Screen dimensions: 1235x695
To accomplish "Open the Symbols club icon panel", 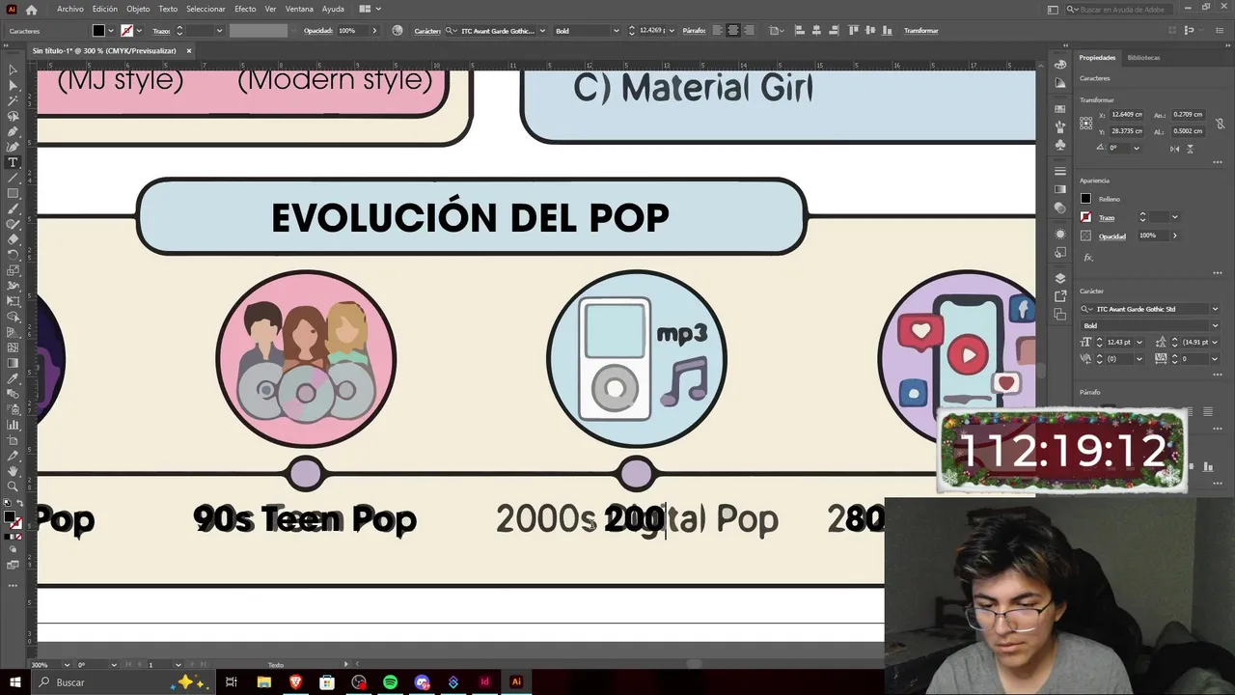I will click(1060, 145).
